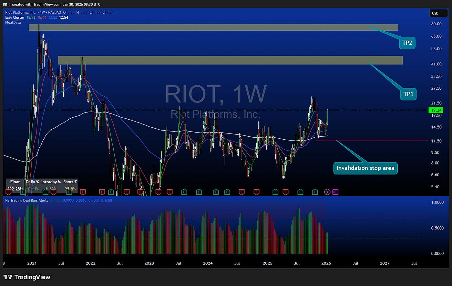The width and height of the screenshot is (452, 286).
Task: Click the Daily % header in the float table
Action: click(32, 182)
